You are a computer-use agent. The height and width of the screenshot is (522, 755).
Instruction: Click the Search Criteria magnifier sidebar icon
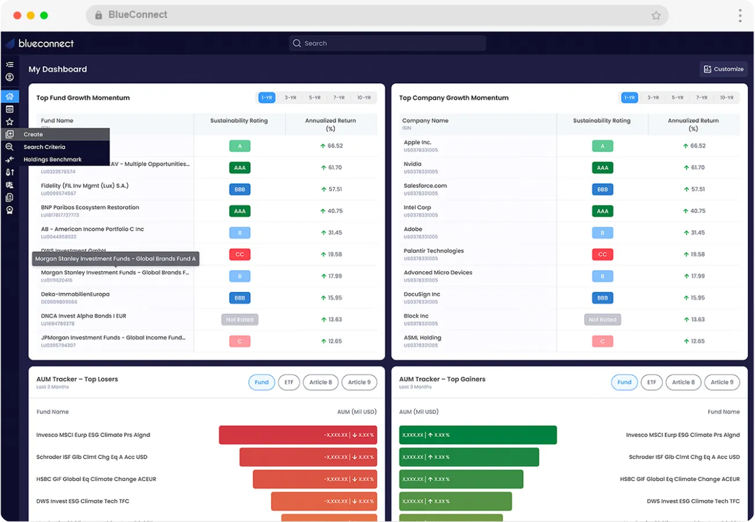[x=9, y=147]
